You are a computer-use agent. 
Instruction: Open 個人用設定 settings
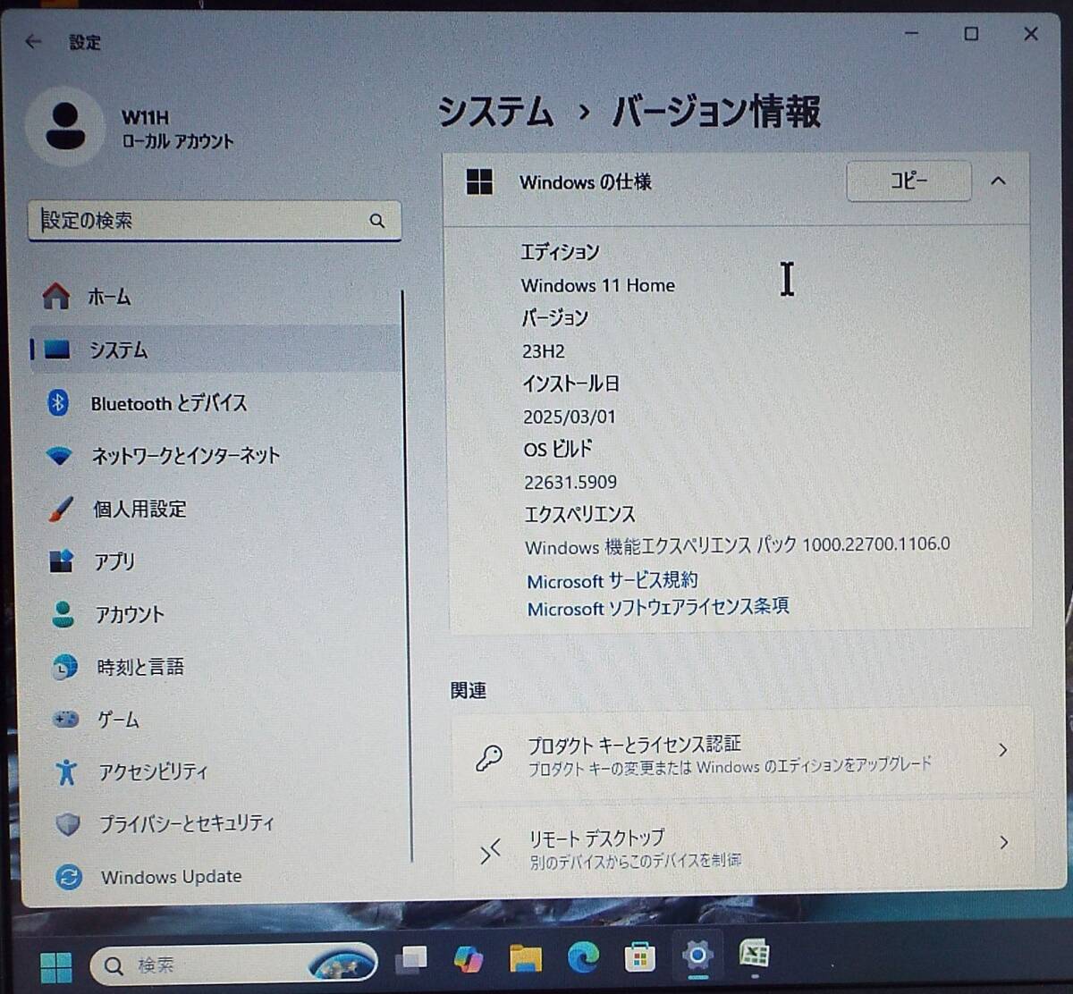click(216, 509)
